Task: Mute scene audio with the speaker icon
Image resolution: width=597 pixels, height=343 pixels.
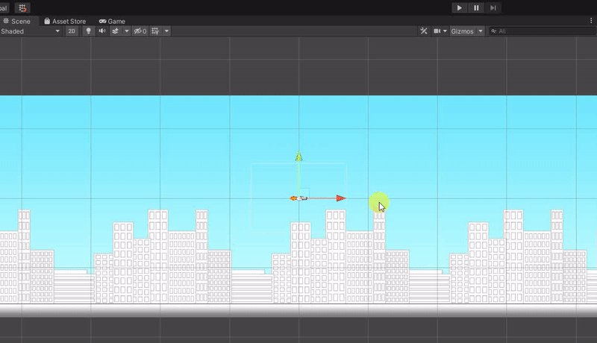Action: coord(102,31)
